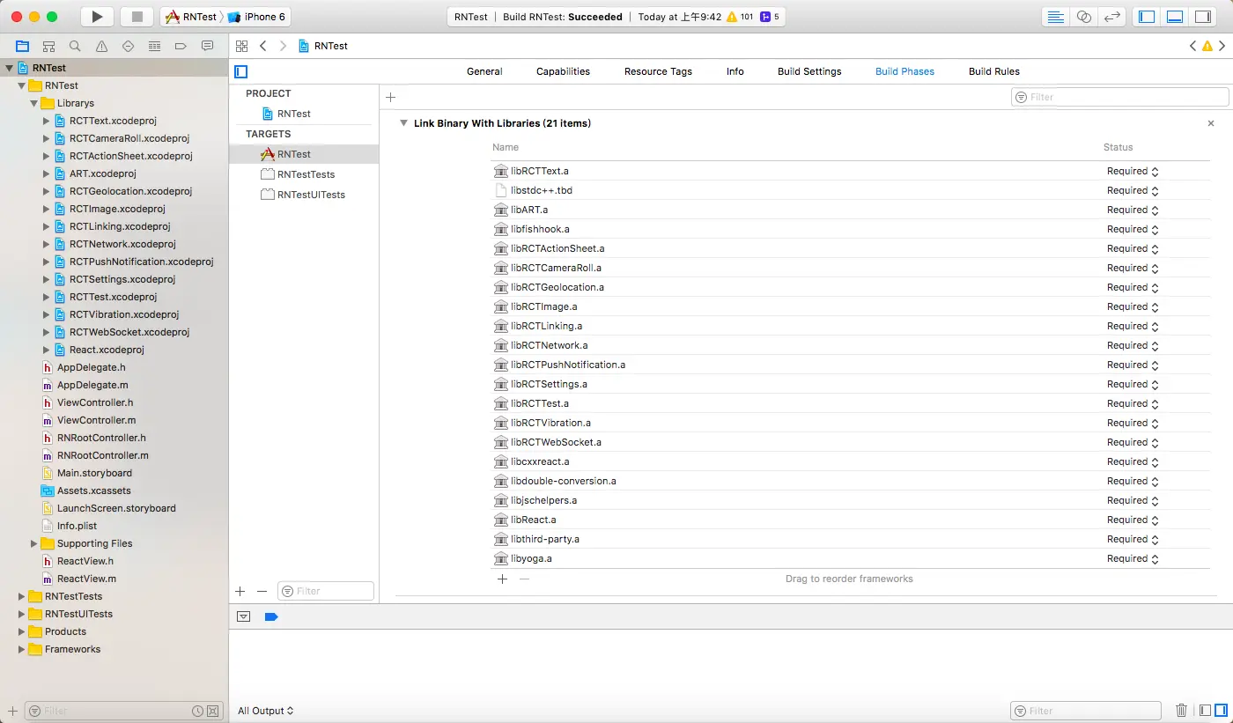Viewport: 1233px width, 723px height.
Task: Choose the RNTest scheme
Action: 191,17
